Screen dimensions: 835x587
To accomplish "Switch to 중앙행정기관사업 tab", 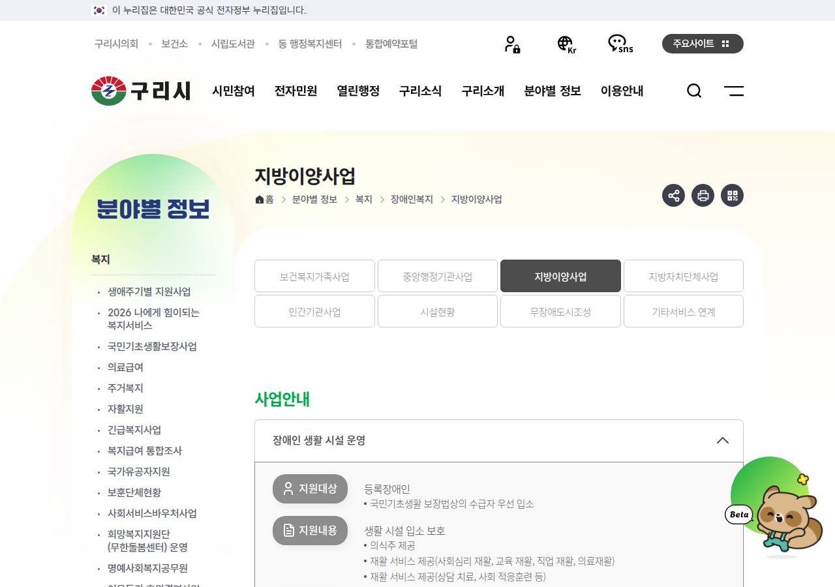I will (x=438, y=276).
